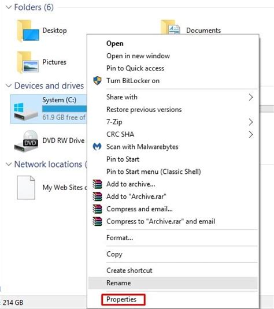Screen dimensions: 274x309
Task: Click the Desktop folder name
Action: click(55, 31)
